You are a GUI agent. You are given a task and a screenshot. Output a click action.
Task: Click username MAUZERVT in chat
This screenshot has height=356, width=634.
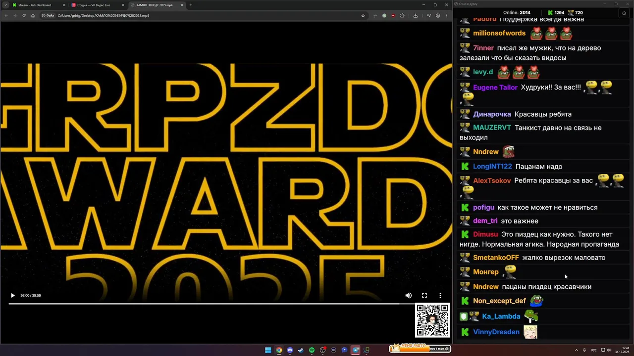click(492, 128)
